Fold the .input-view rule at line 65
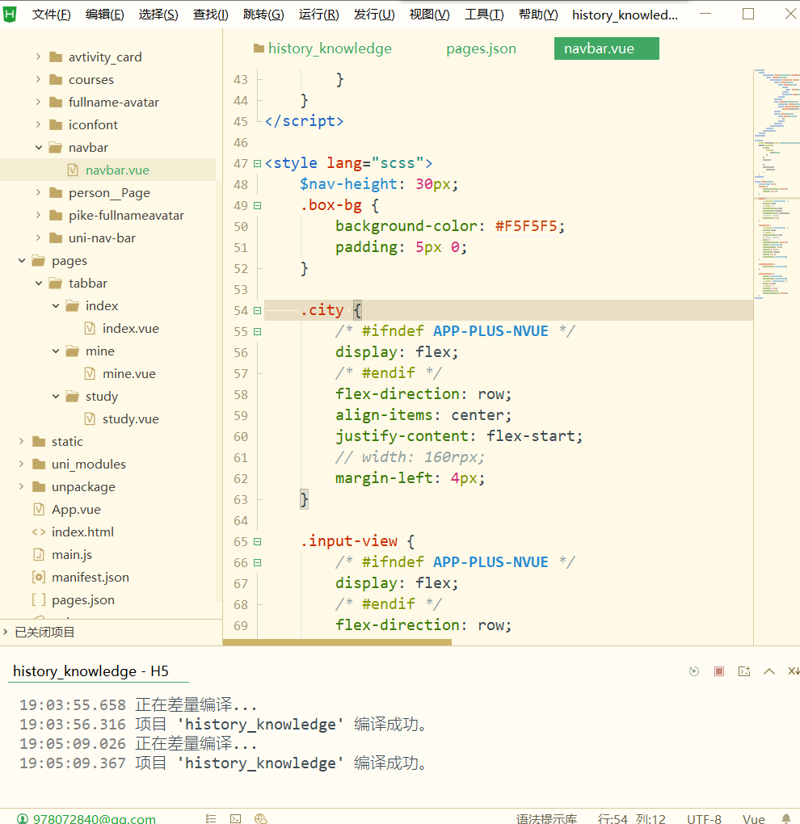The image size is (800, 824). (x=258, y=541)
